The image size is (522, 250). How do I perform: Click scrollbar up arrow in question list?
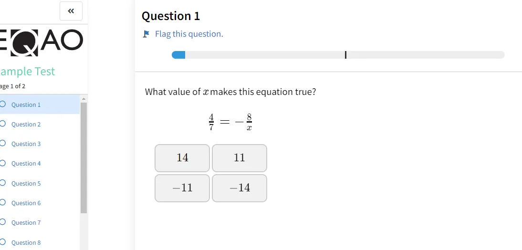(84, 99)
